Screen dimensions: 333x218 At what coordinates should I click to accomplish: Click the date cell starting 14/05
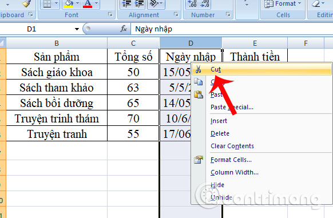176,103
